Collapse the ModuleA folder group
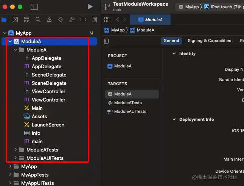This screenshot has width=244, height=186. point(15,50)
